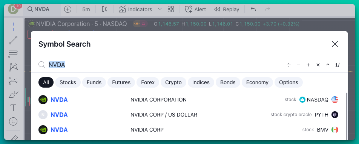Filter results by Funds
This screenshot has width=359, height=144.
tap(94, 82)
